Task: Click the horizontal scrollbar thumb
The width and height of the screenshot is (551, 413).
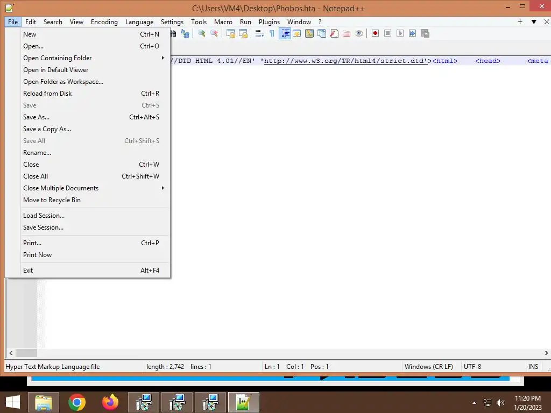Action: coord(26,353)
